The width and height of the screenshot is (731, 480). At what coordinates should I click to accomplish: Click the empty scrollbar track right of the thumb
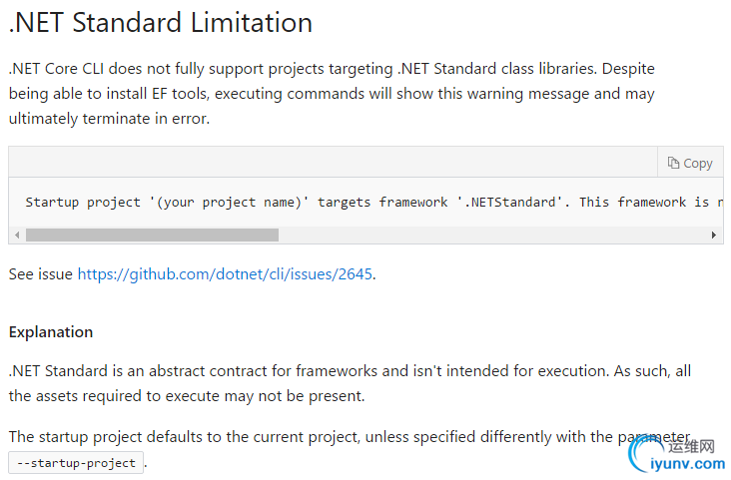tap(489, 236)
